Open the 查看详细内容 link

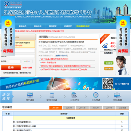(61, 56)
